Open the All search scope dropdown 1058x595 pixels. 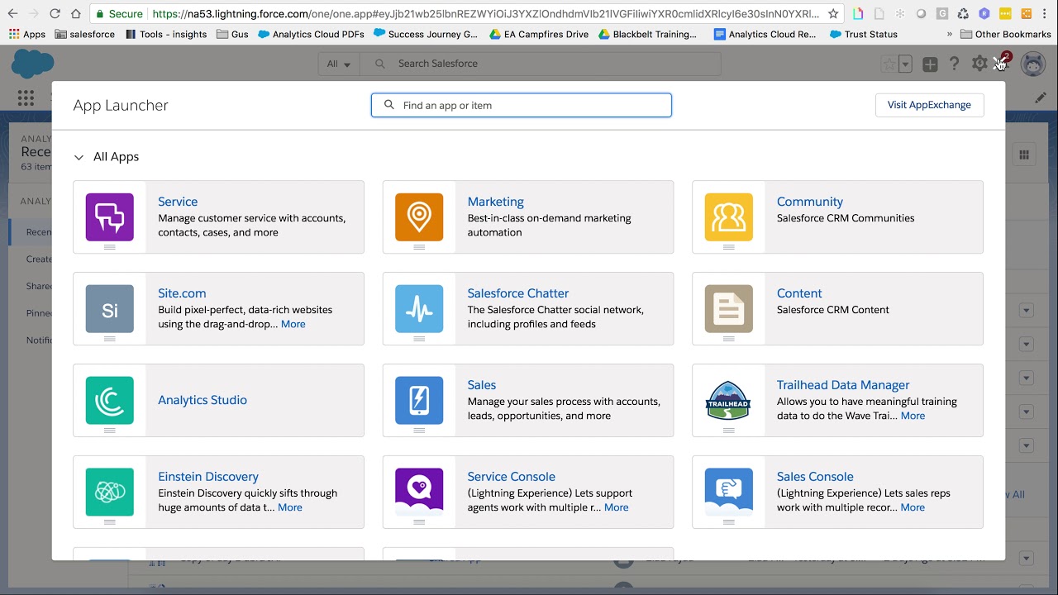339,64
